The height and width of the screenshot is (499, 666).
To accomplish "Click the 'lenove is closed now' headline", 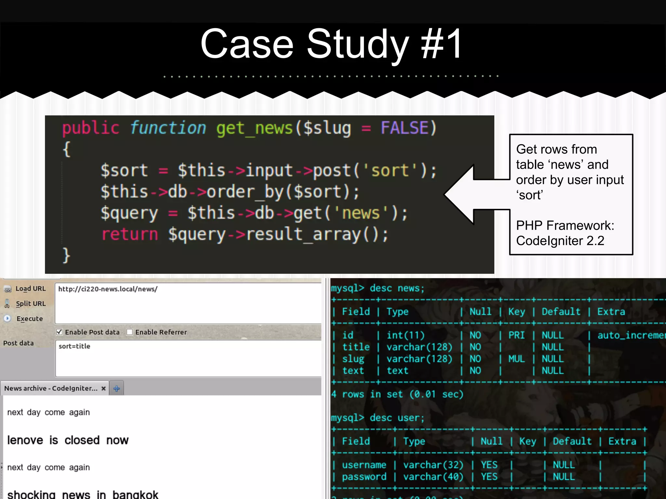I will 68,441.
